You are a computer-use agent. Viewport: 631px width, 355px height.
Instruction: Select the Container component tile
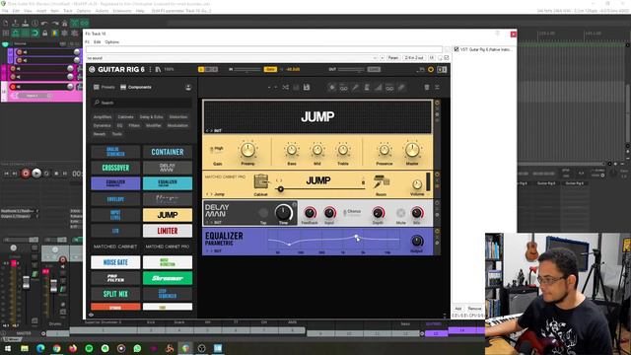(x=168, y=152)
